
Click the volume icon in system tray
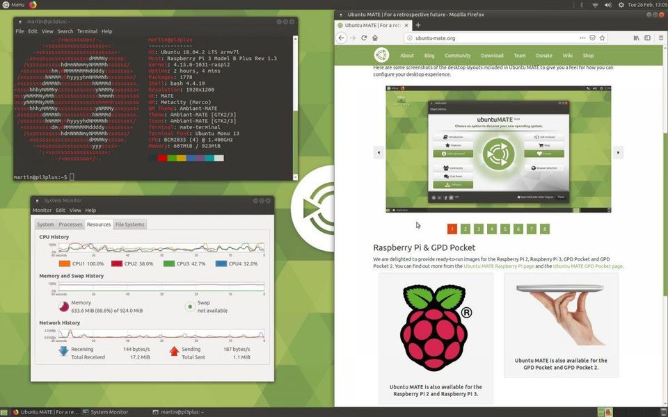(608, 5)
